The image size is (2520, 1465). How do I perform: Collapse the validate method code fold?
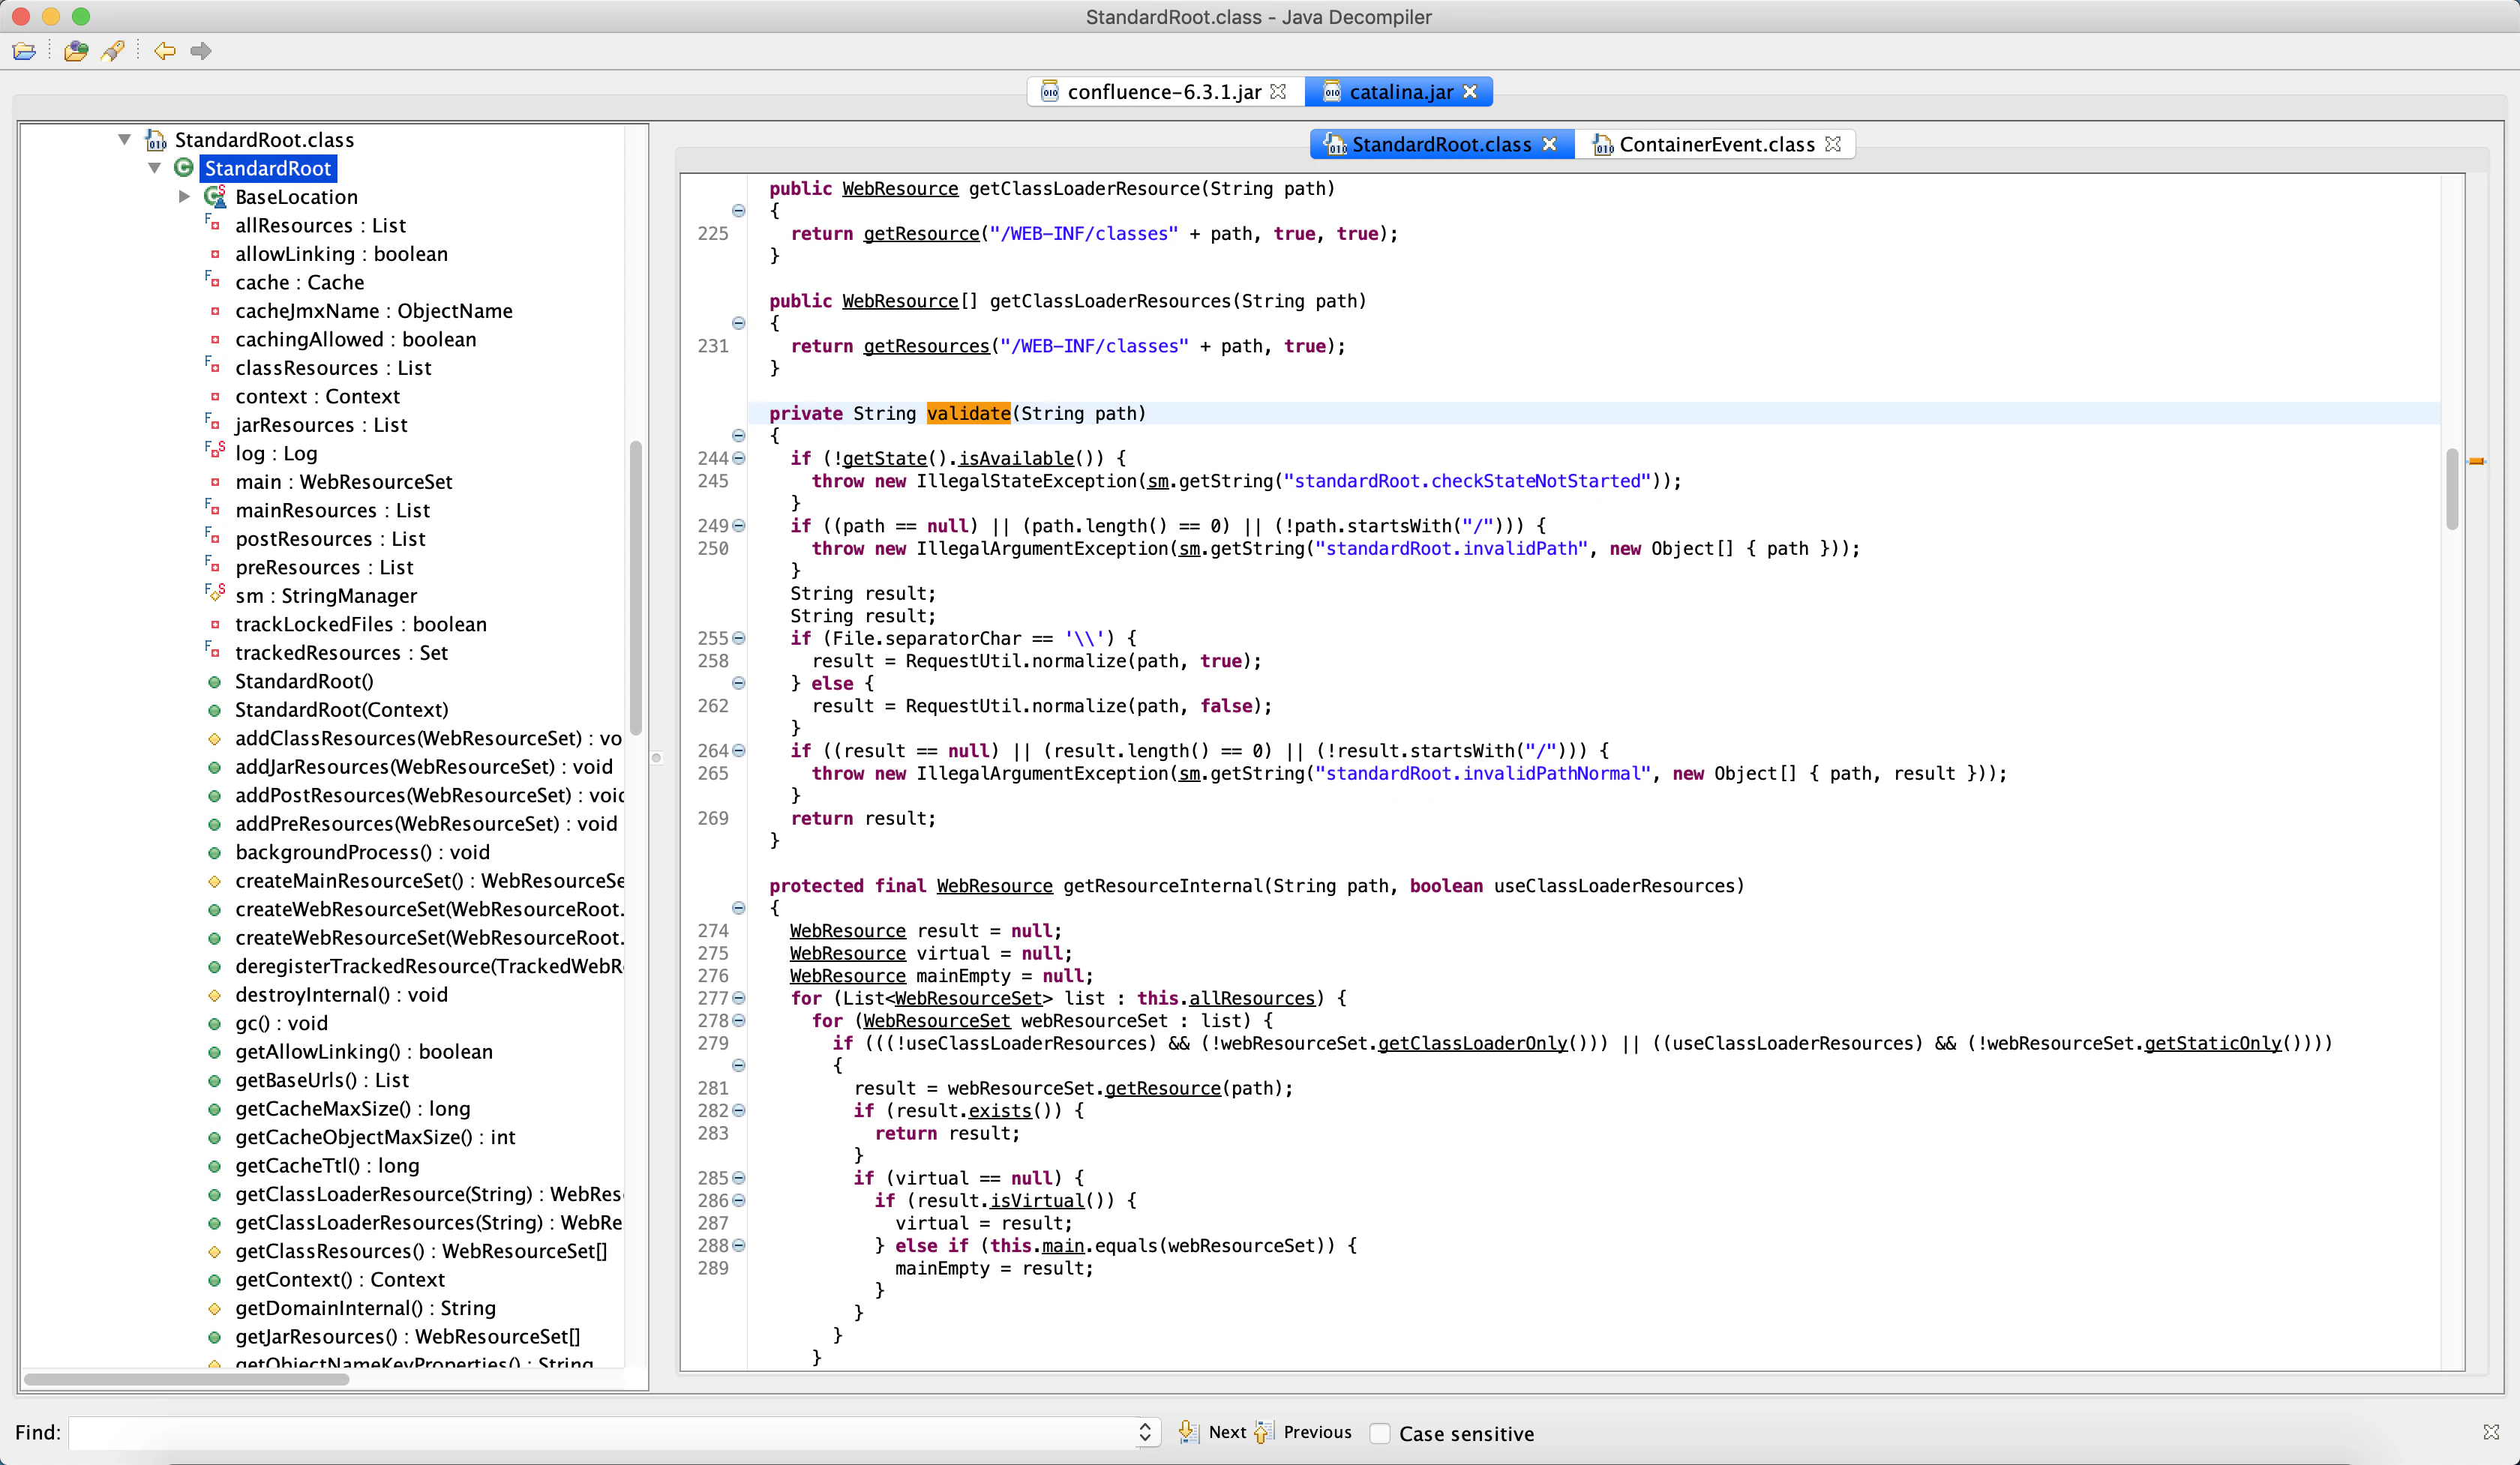[738, 436]
